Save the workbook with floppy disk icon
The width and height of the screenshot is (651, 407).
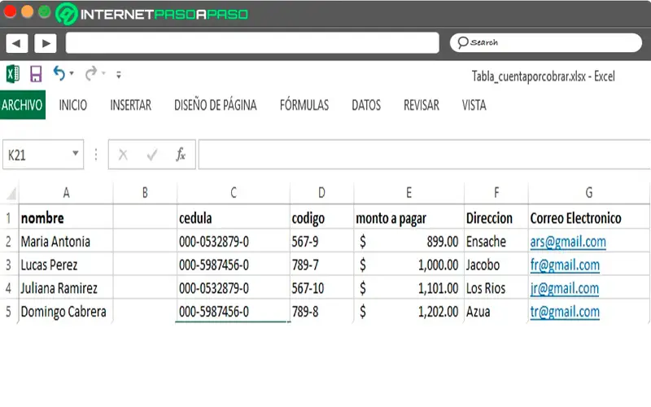pos(36,74)
